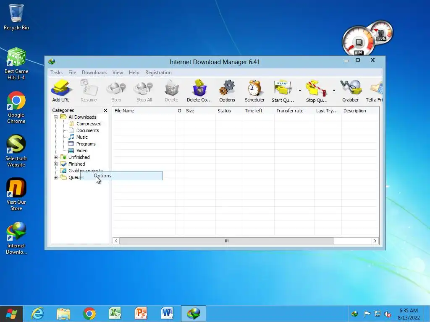Select the Visit Our Store desktop icon
Image resolution: width=430 pixels, height=322 pixels.
pyautogui.click(x=16, y=194)
